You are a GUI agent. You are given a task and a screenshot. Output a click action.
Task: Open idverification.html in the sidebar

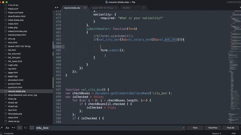(17, 16)
